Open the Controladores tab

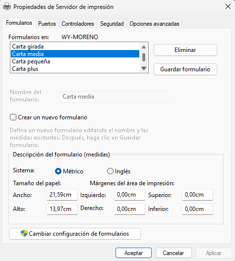coord(78,24)
